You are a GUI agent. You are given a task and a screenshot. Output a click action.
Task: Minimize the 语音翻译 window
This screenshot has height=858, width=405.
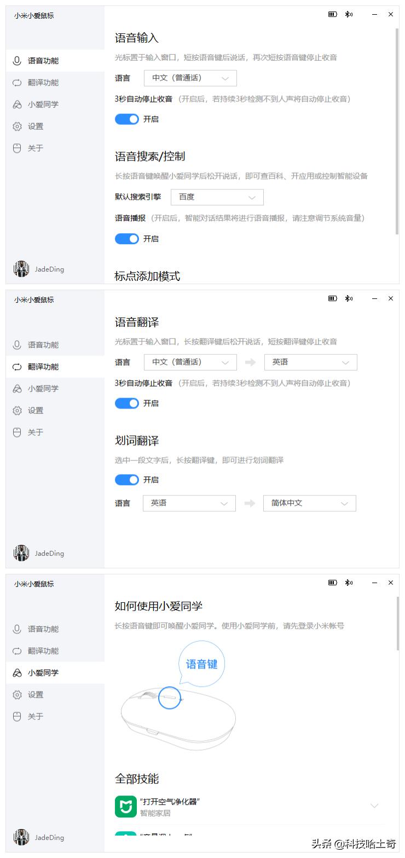[375, 298]
